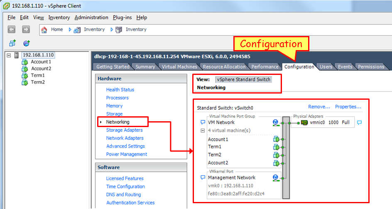The height and width of the screenshot is (209, 392).
Task: Click the Account1 VM icon on vSwitch0
Action: click(276, 139)
